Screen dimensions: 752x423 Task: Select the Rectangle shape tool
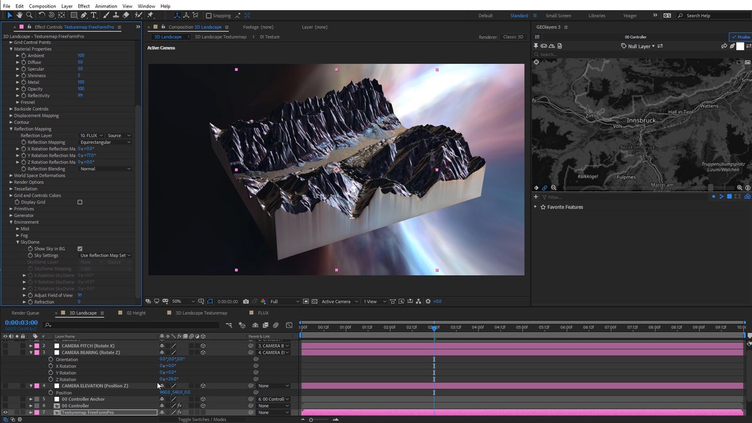[73, 15]
